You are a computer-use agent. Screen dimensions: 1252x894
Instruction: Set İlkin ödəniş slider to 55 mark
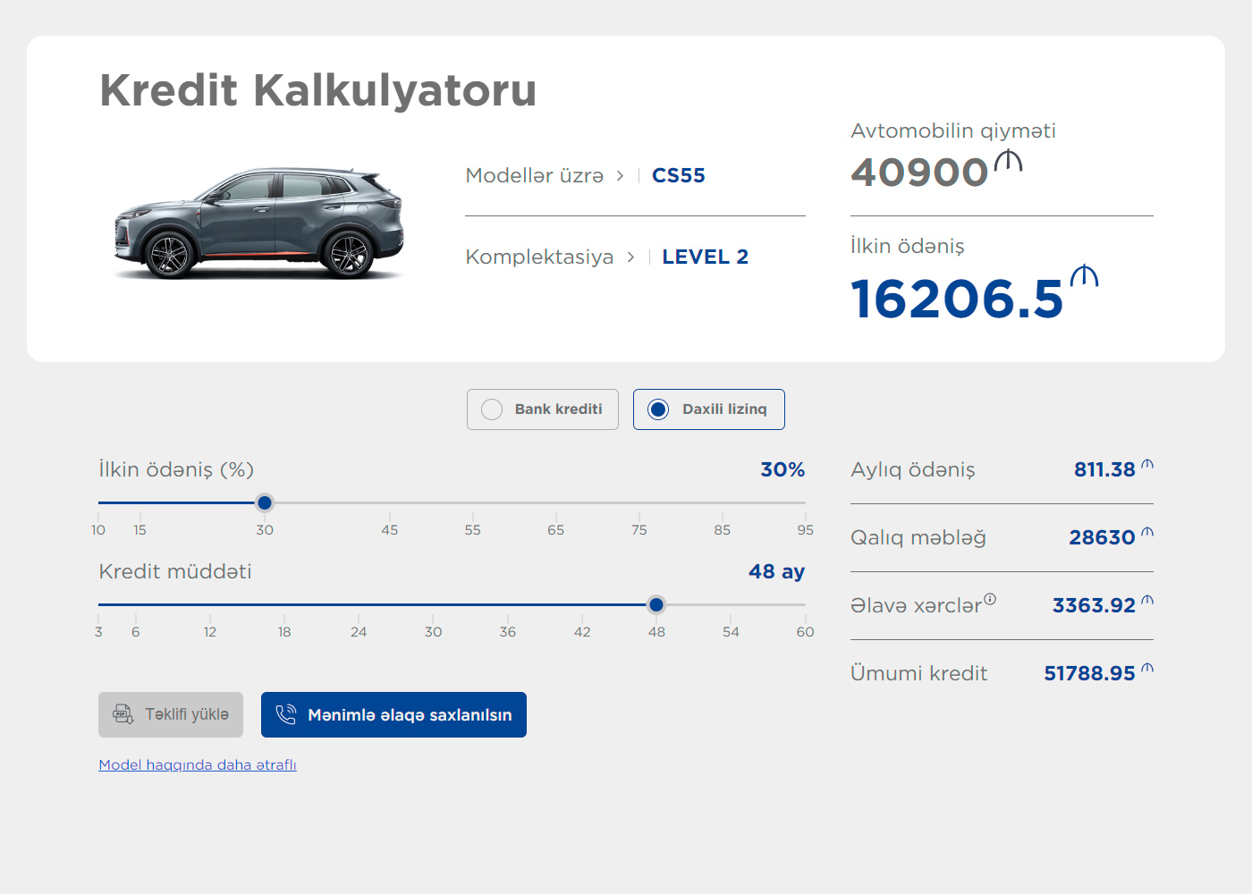coord(472,503)
